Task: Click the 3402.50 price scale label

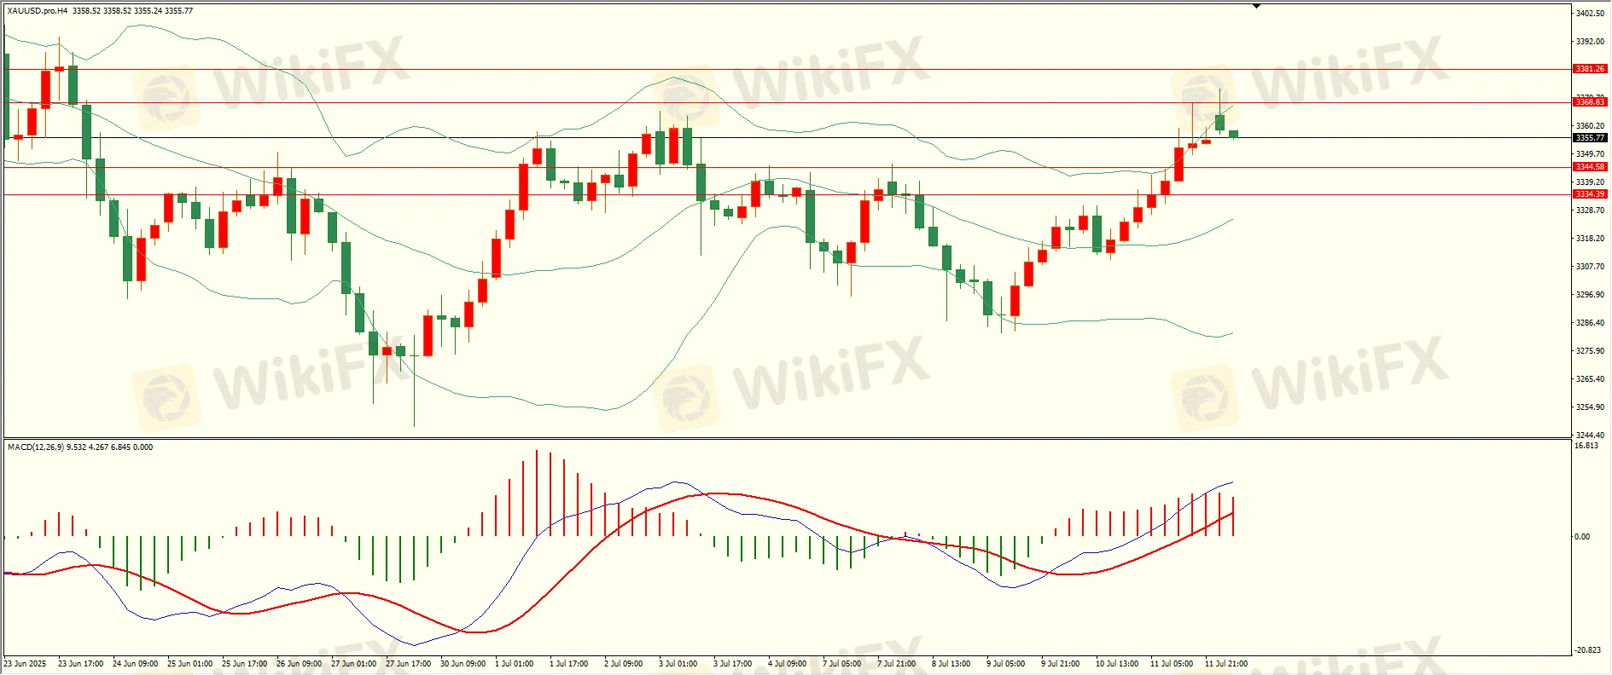Action: (x=1590, y=13)
